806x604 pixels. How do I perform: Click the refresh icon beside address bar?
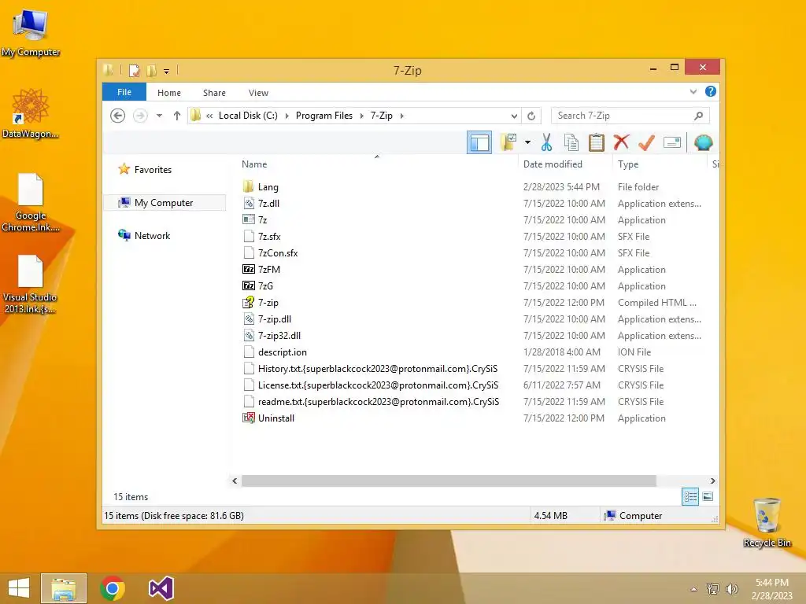[x=531, y=116]
